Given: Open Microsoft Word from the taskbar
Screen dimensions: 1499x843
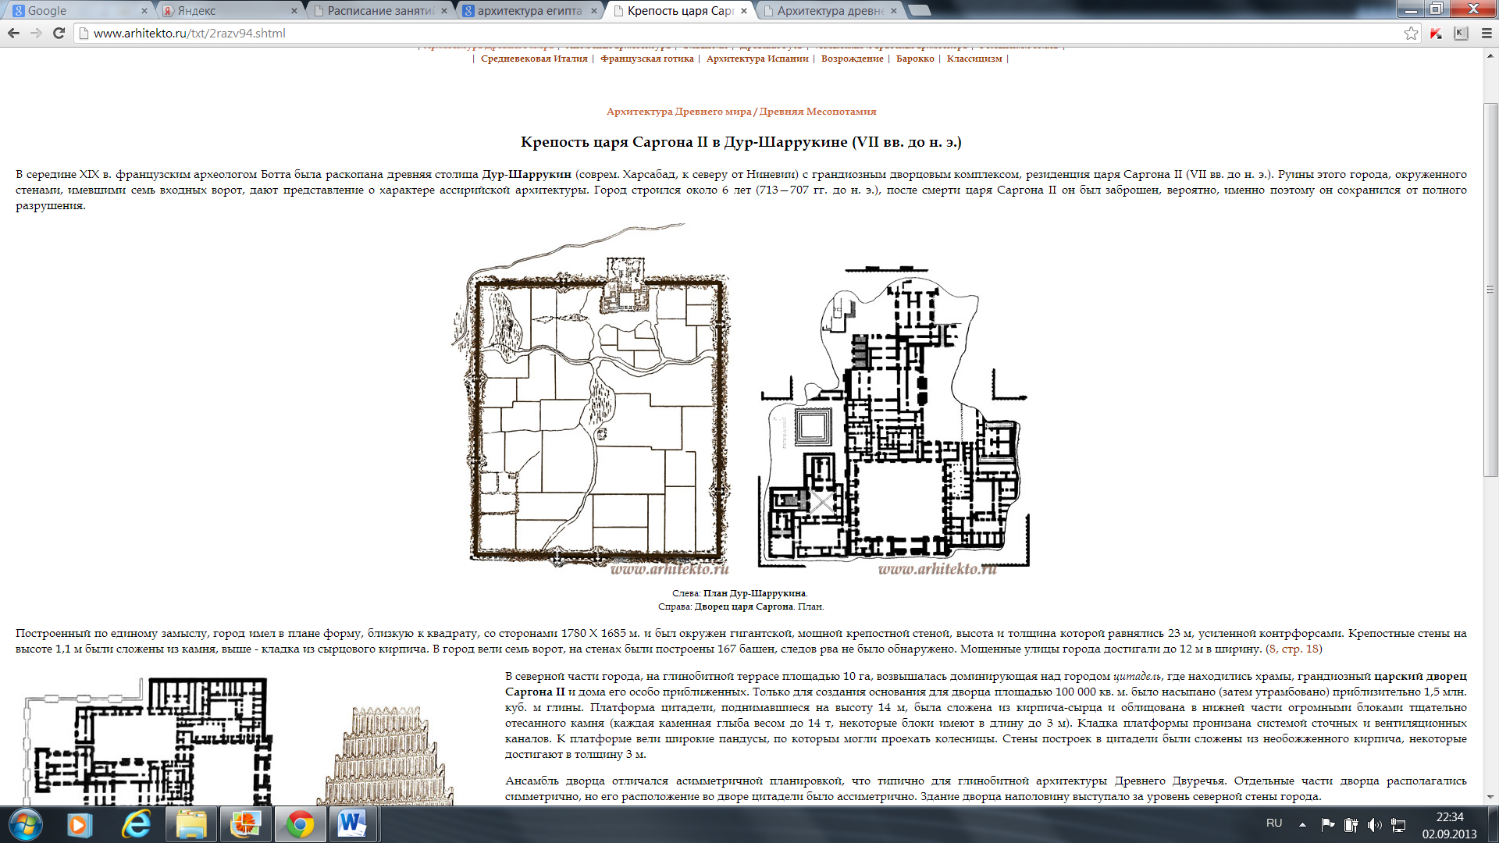Looking at the screenshot, I should (x=353, y=824).
